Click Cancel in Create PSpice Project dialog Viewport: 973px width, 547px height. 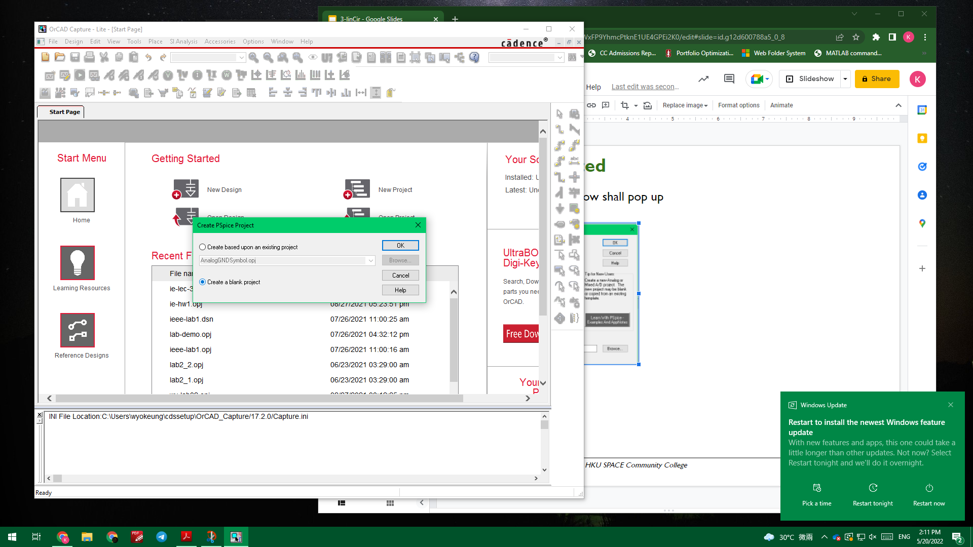(x=400, y=276)
